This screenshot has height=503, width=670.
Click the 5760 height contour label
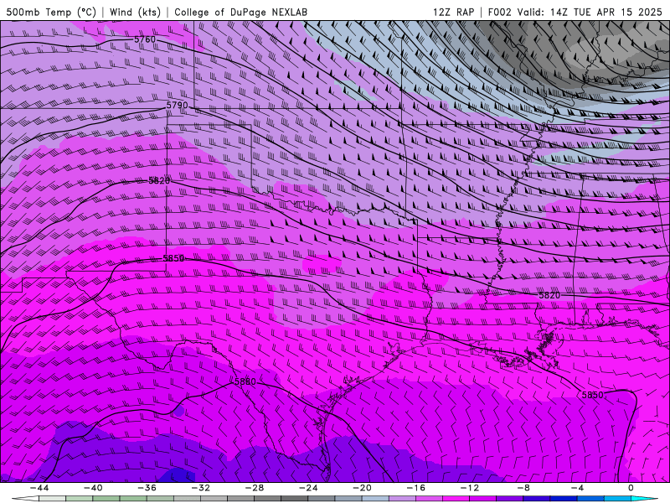point(145,39)
